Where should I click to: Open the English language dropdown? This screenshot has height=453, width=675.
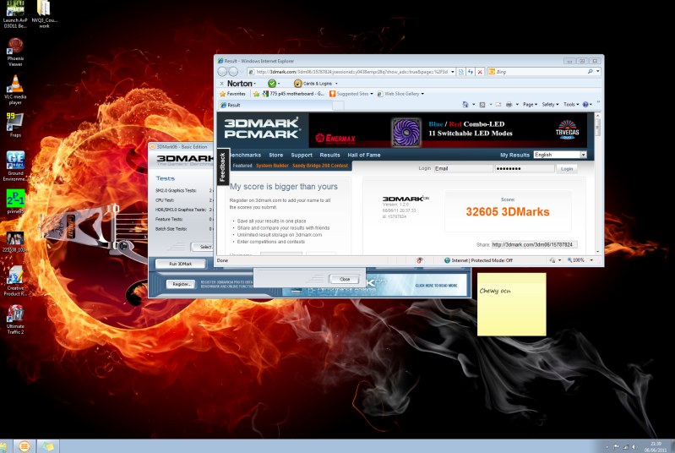pyautogui.click(x=560, y=155)
